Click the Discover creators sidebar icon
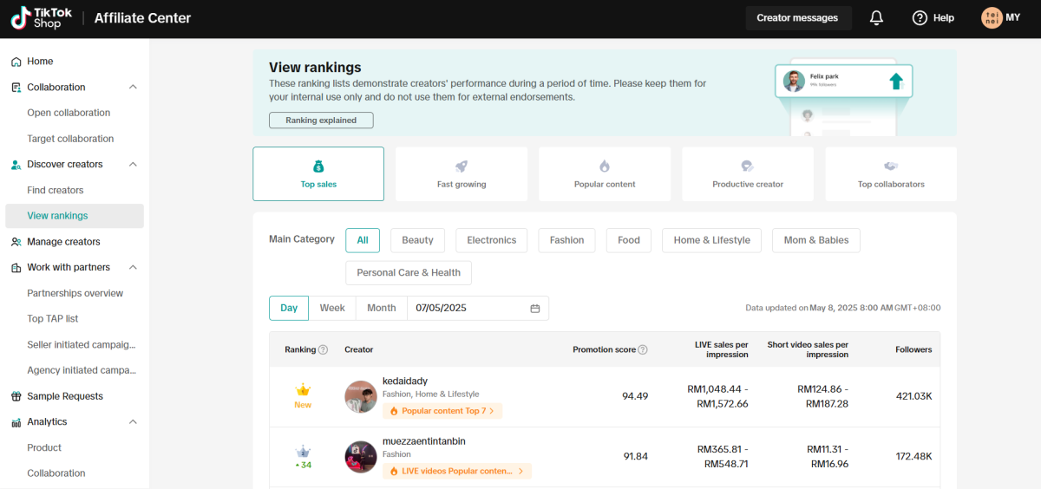 click(16, 165)
